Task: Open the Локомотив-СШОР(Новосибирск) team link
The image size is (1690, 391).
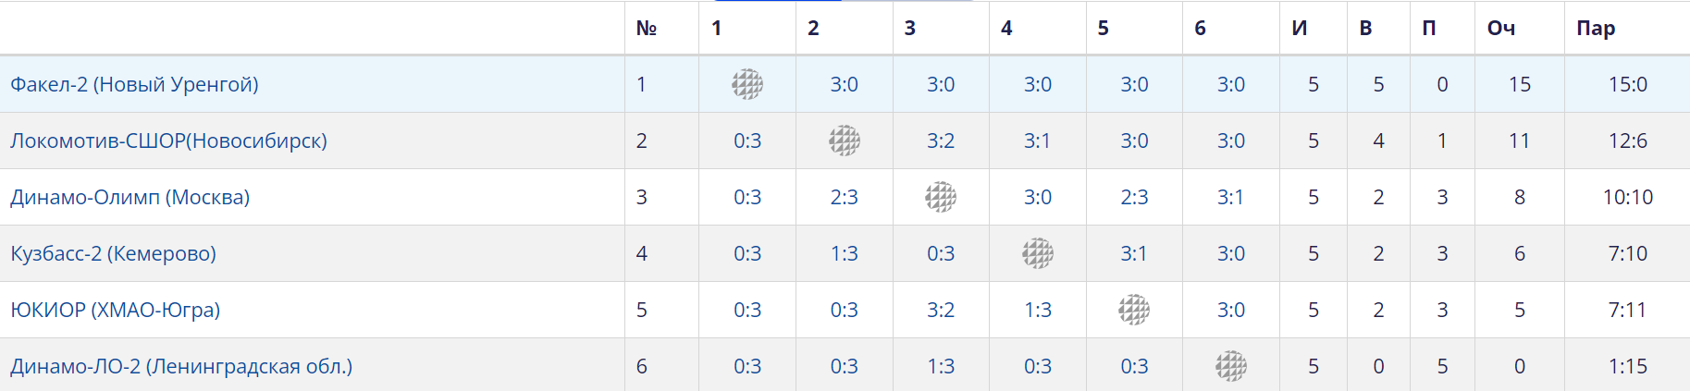Action: [x=168, y=141]
